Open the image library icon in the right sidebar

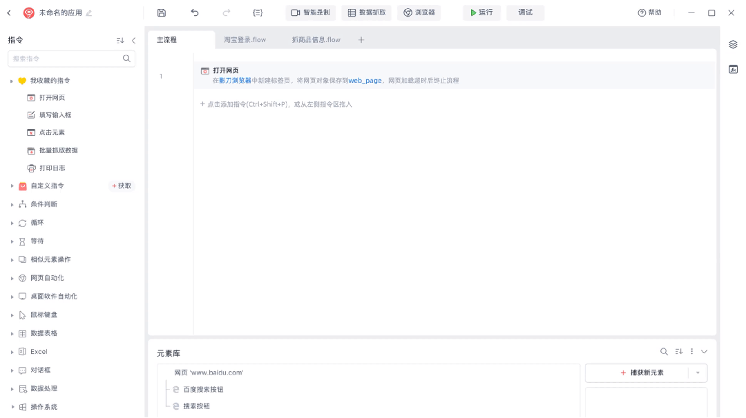coord(733,70)
